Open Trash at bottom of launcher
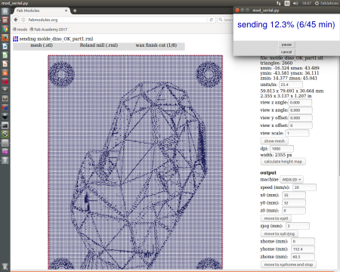Screen dimensions: 340x272 [5, 266]
